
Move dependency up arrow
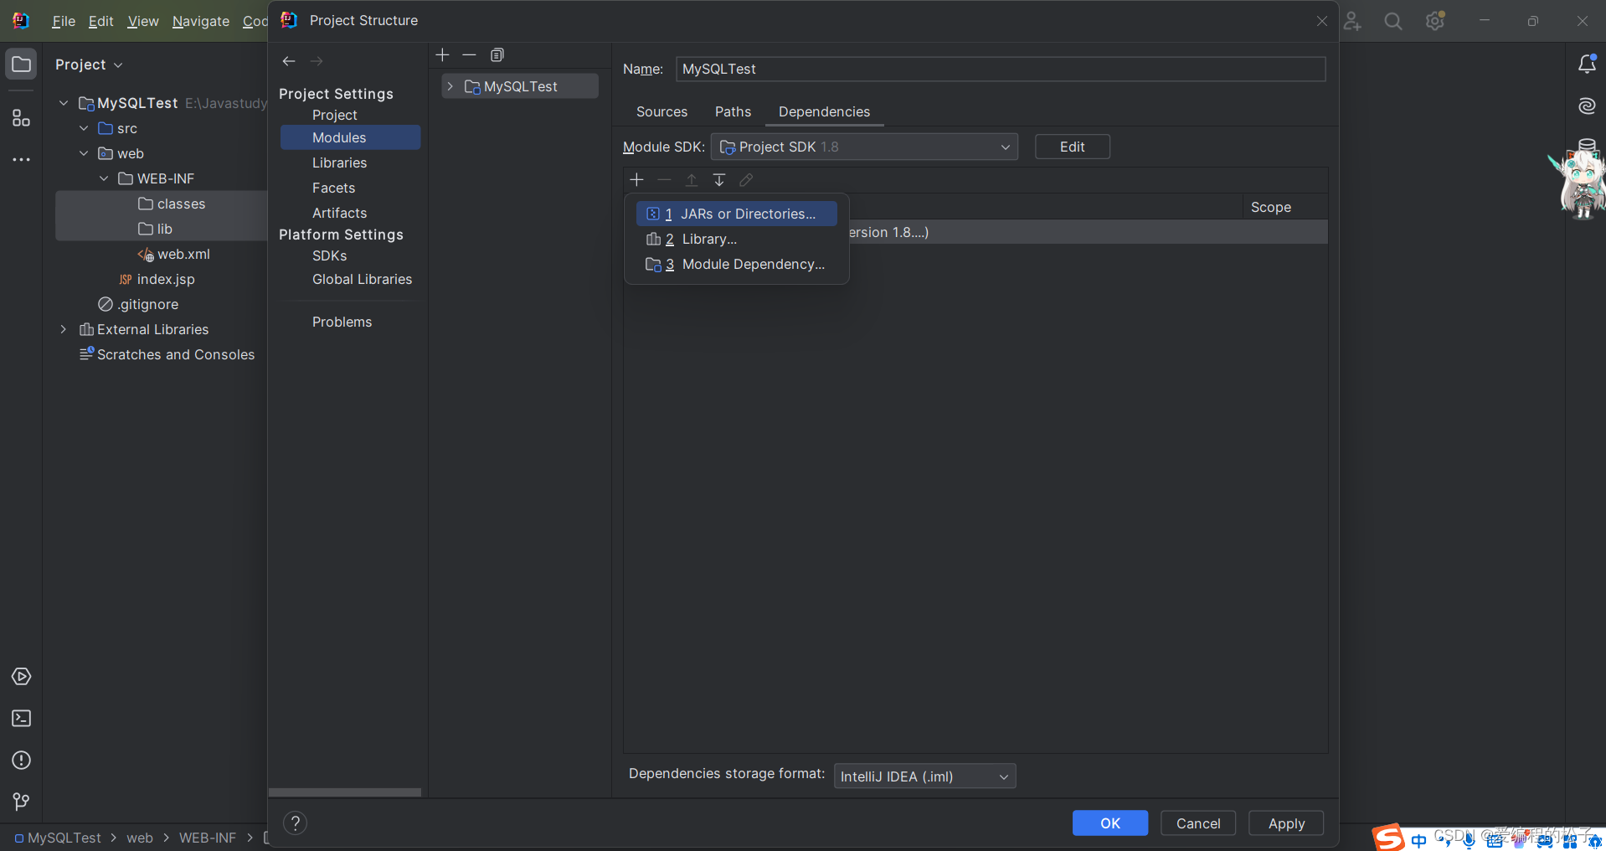[x=692, y=180]
